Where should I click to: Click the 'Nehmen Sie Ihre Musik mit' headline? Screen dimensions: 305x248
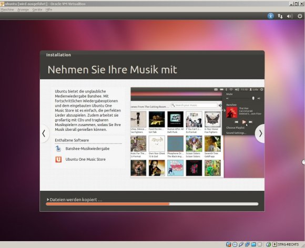click(x=112, y=69)
